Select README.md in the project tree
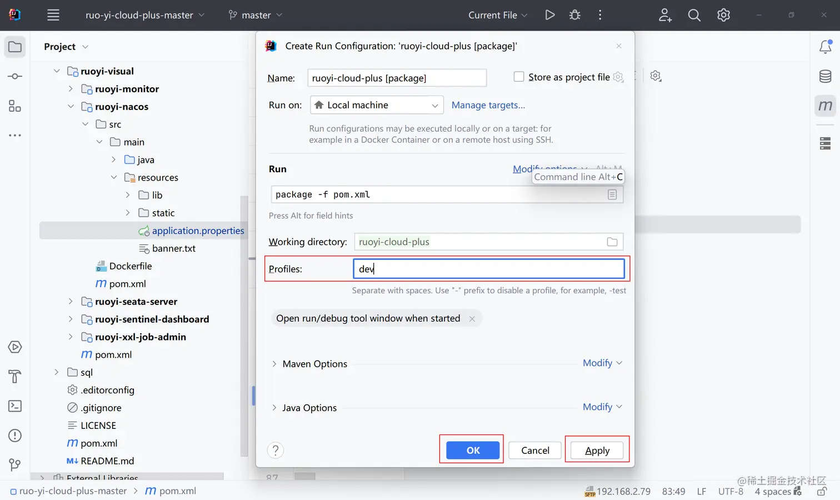The width and height of the screenshot is (840, 500). [107, 461]
